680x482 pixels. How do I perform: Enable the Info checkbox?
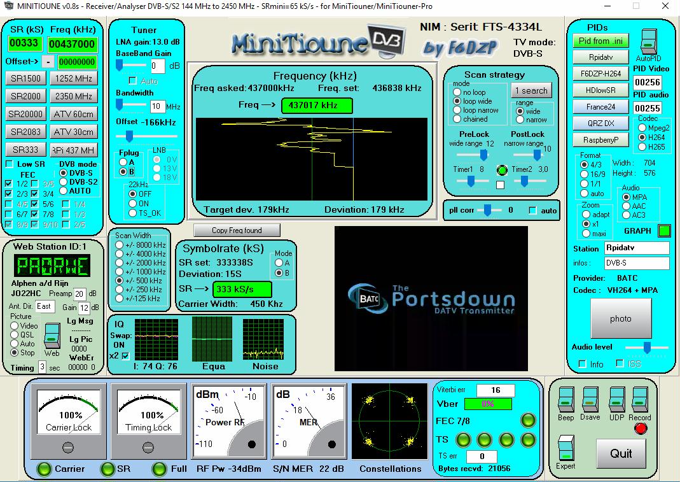click(583, 364)
